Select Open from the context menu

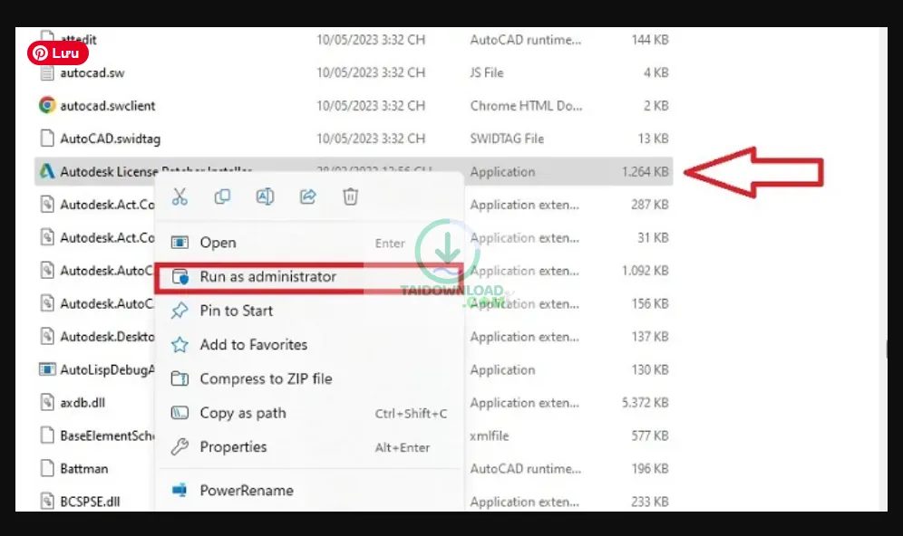pos(218,243)
